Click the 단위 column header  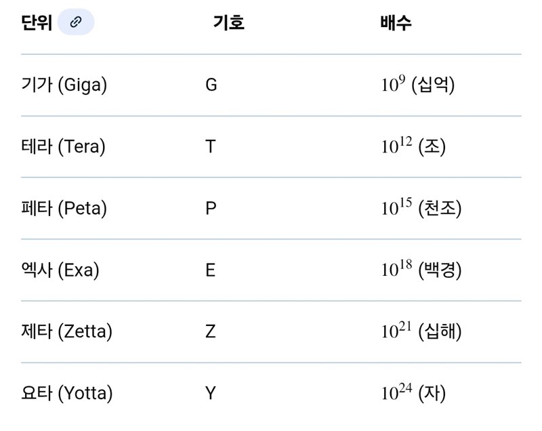pos(37,22)
